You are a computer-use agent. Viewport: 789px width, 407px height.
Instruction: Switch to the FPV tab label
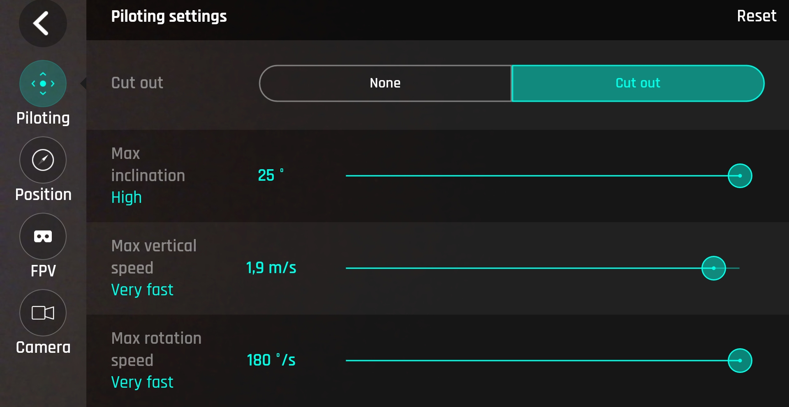pos(43,271)
